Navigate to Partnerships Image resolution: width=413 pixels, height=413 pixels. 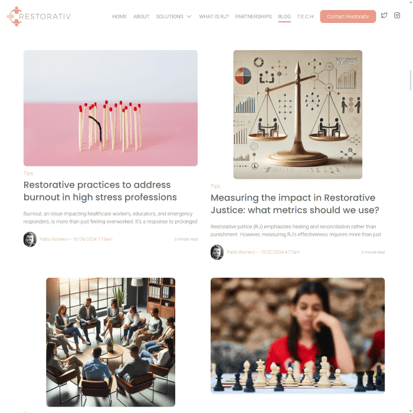pos(253,17)
